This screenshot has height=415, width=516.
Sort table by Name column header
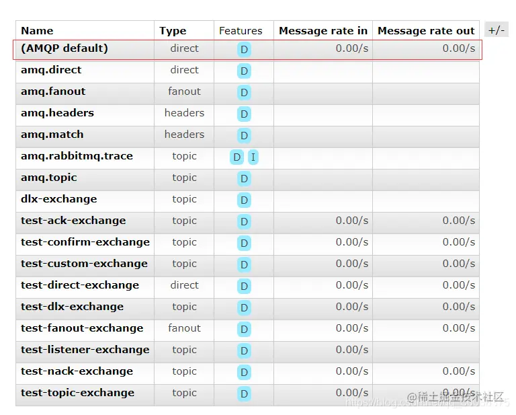pos(37,31)
